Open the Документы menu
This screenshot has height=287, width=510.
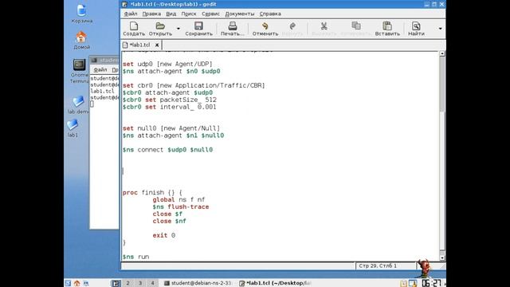point(240,14)
